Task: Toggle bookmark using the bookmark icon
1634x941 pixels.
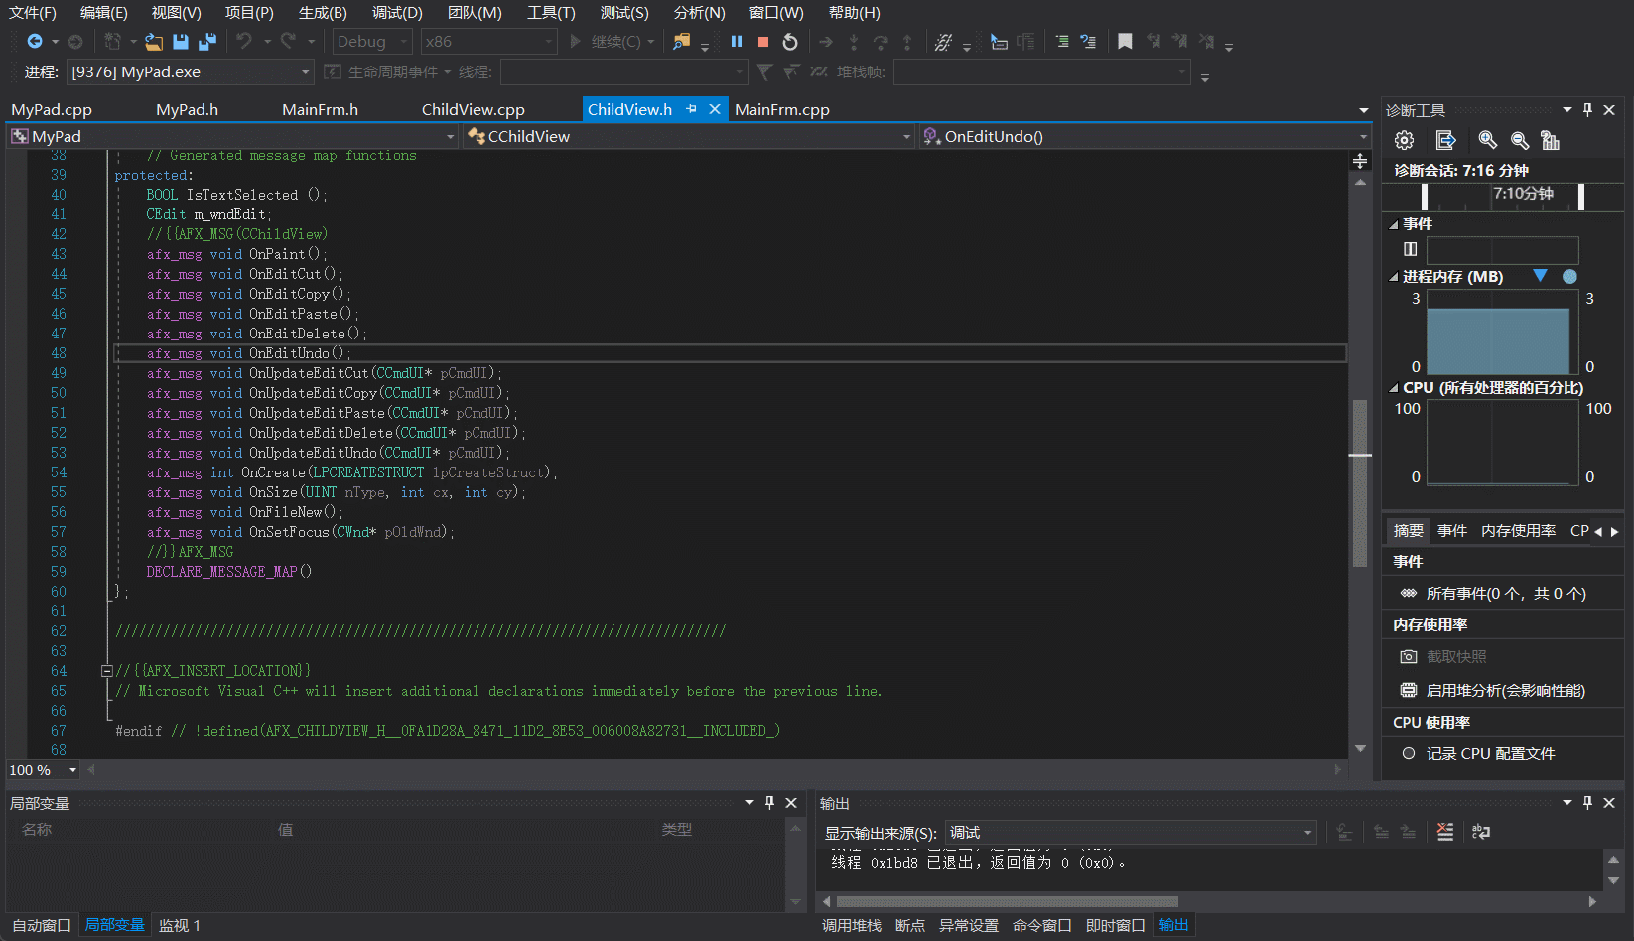Action: (1125, 42)
